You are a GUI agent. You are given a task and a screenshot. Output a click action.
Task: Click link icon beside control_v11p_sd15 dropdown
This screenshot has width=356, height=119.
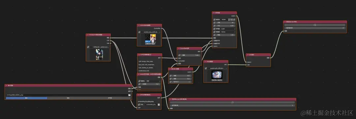point(139,32)
